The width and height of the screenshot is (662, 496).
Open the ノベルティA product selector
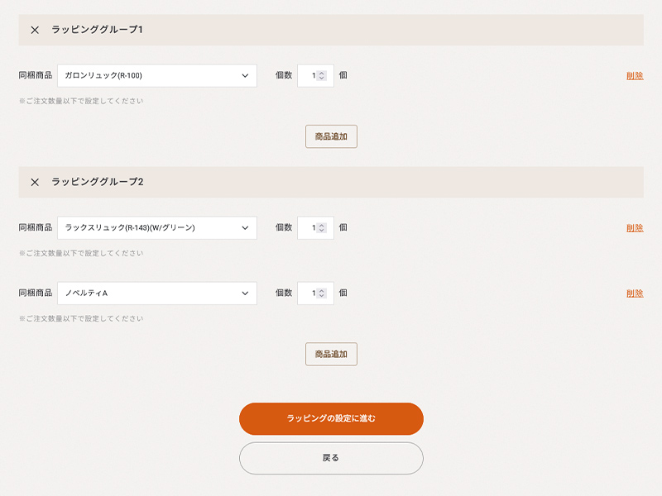157,293
